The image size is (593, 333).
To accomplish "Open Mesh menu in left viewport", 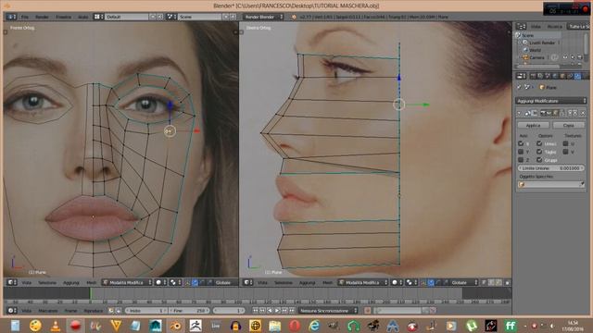I will tap(91, 282).
